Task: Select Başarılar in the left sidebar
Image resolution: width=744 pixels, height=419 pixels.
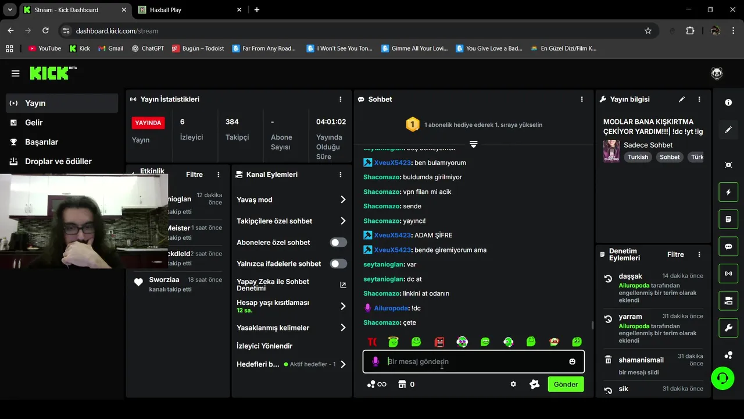Action: click(x=62, y=142)
